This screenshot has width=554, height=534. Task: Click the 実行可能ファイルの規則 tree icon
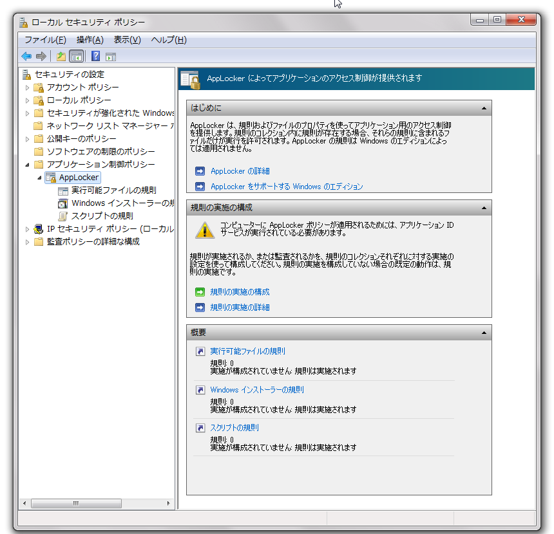[63, 191]
